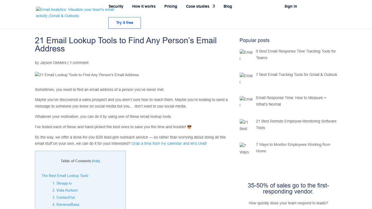Screen dimensions: 372x209
Task: Click the "Sign in" link
Action: [x=291, y=6]
